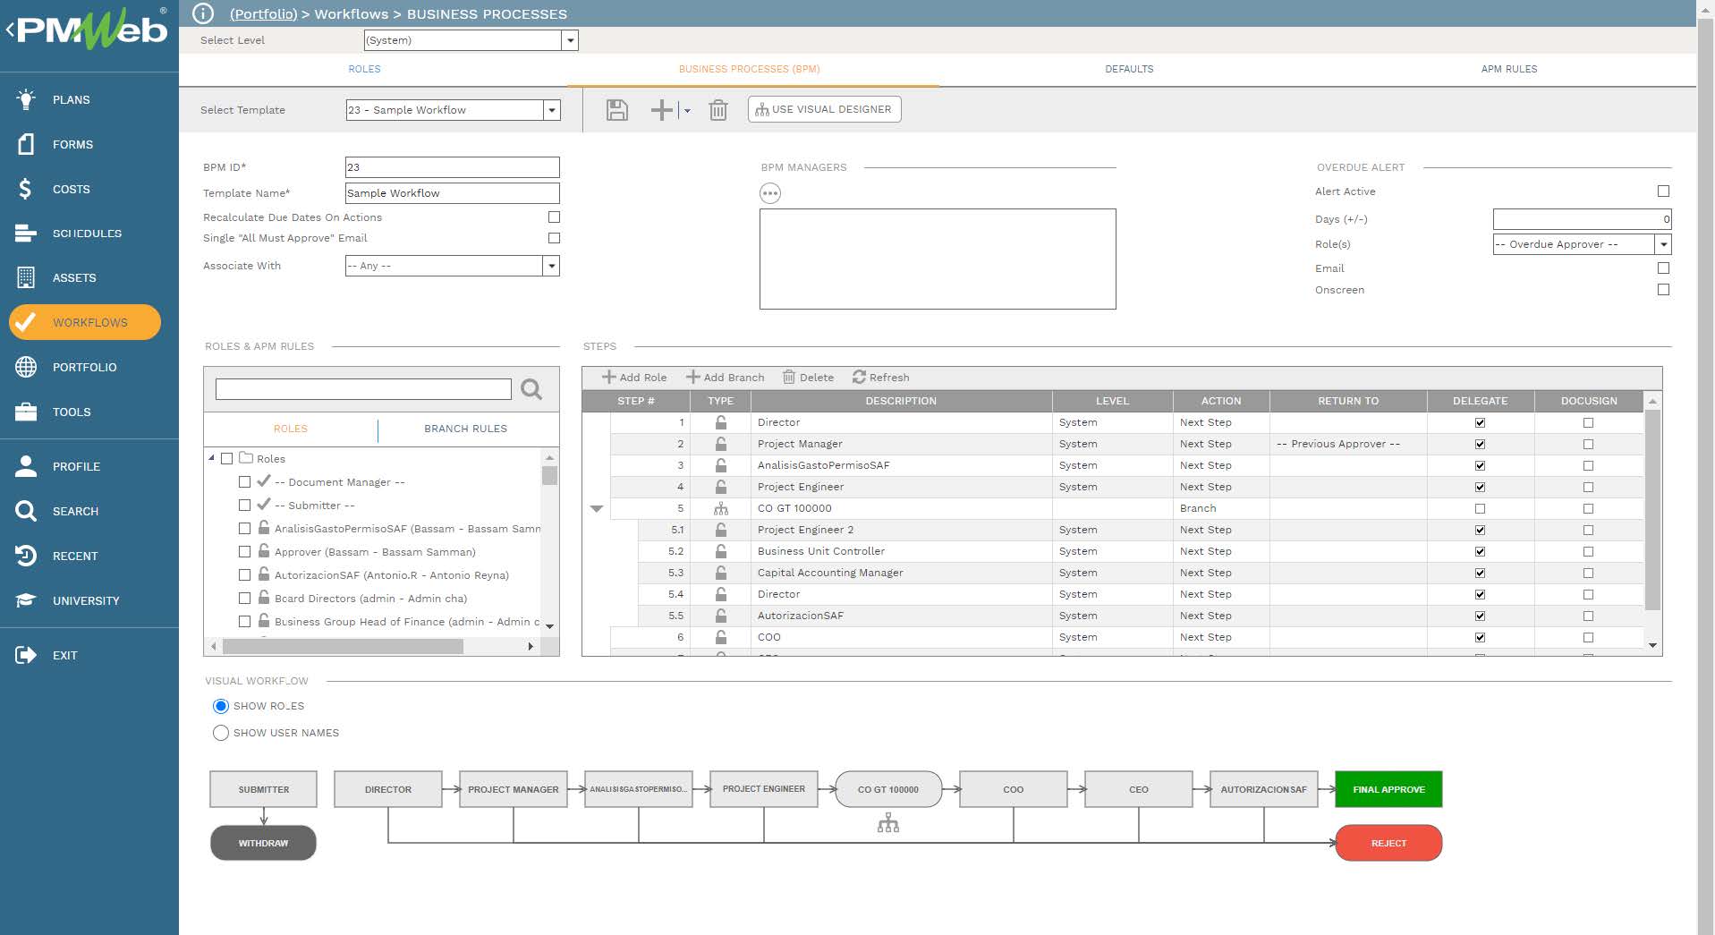Image resolution: width=1715 pixels, height=935 pixels.
Task: Click Use Visual Designer button
Action: (824, 109)
